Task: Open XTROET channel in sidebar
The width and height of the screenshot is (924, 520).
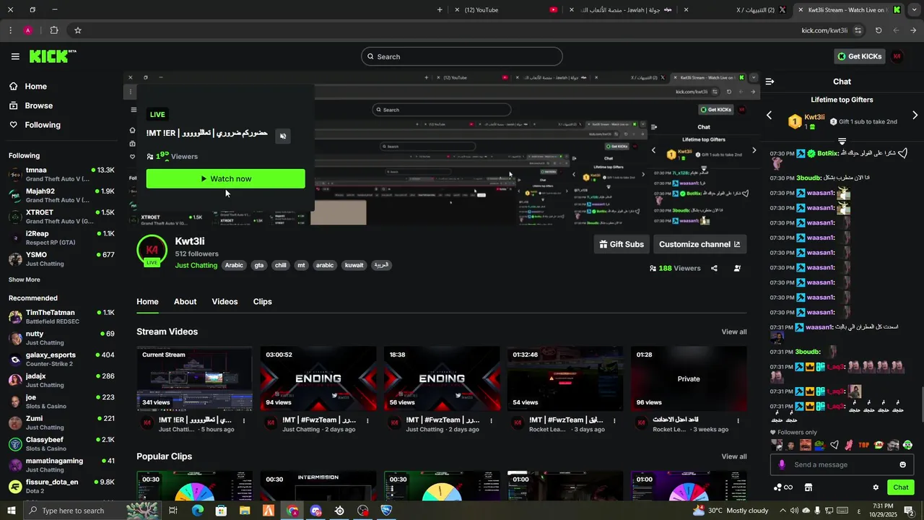Action: point(61,217)
